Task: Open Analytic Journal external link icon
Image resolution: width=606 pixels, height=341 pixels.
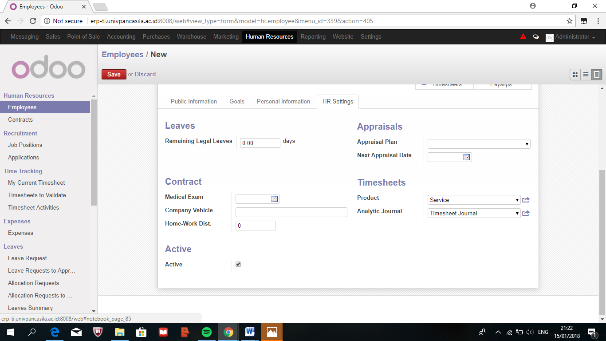Action: tap(526, 213)
